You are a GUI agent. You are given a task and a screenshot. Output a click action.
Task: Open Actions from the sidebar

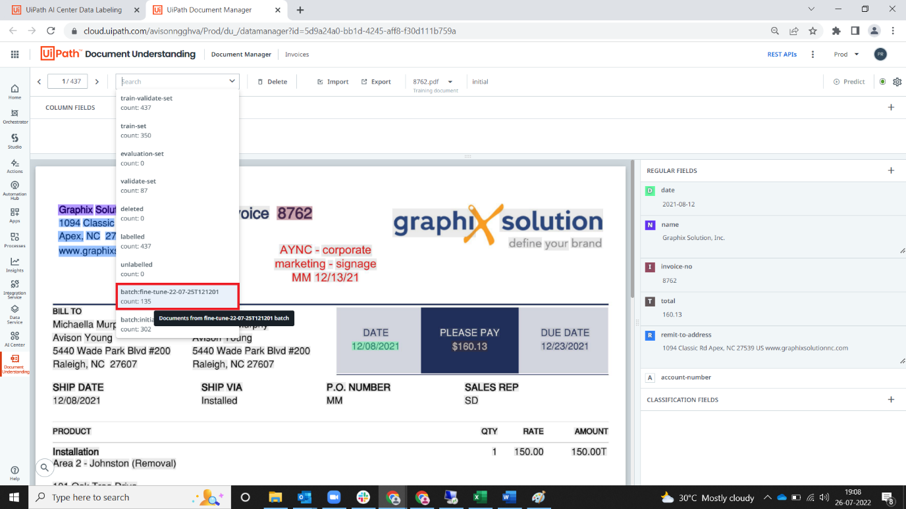coord(14,166)
